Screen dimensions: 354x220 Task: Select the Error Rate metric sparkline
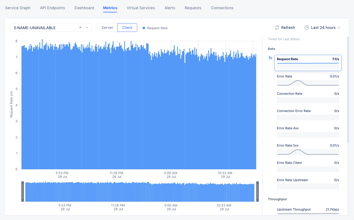[x=308, y=83]
